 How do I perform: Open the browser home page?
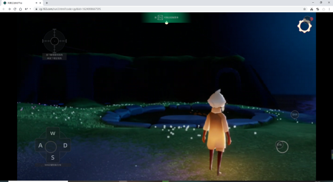pyautogui.click(x=20, y=9)
